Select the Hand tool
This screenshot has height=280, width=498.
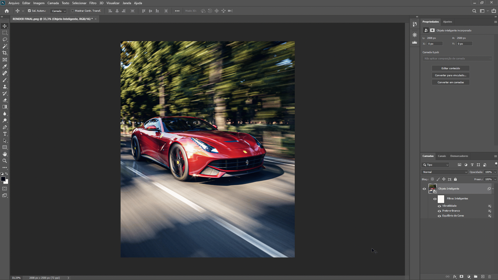coord(5,154)
